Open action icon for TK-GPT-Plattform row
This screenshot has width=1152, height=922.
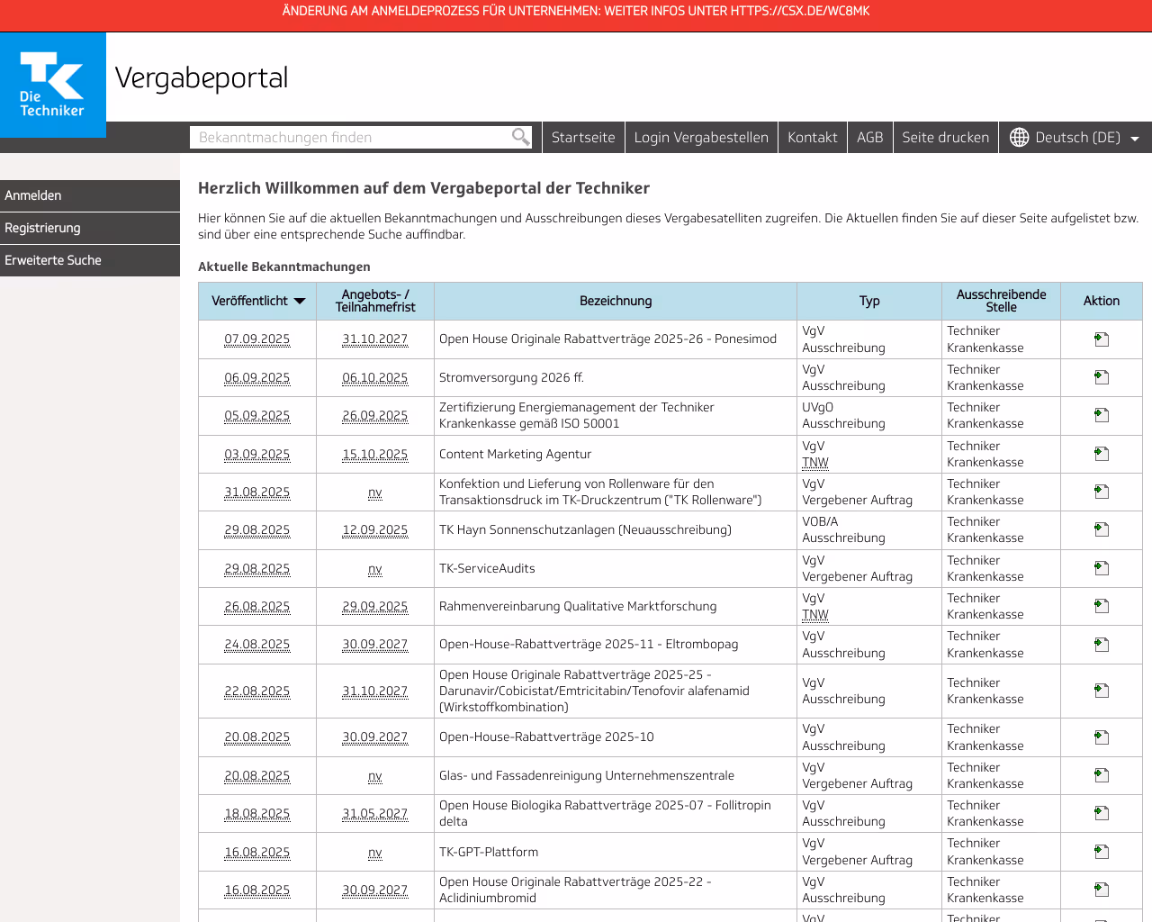pos(1102,852)
